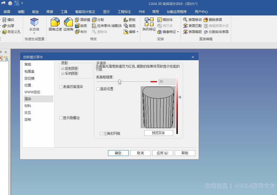
Task: Choose the 面拔模 draft tool
Action: pos(82,20)
